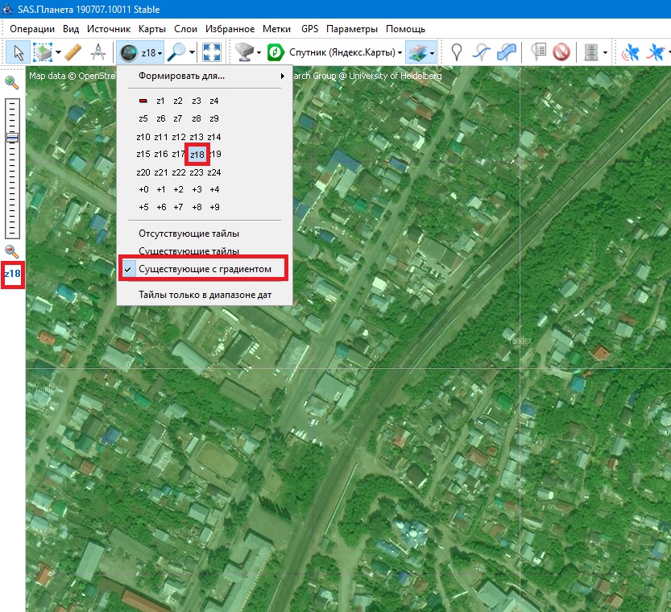Select z12 zoom level in grid

coord(179,137)
